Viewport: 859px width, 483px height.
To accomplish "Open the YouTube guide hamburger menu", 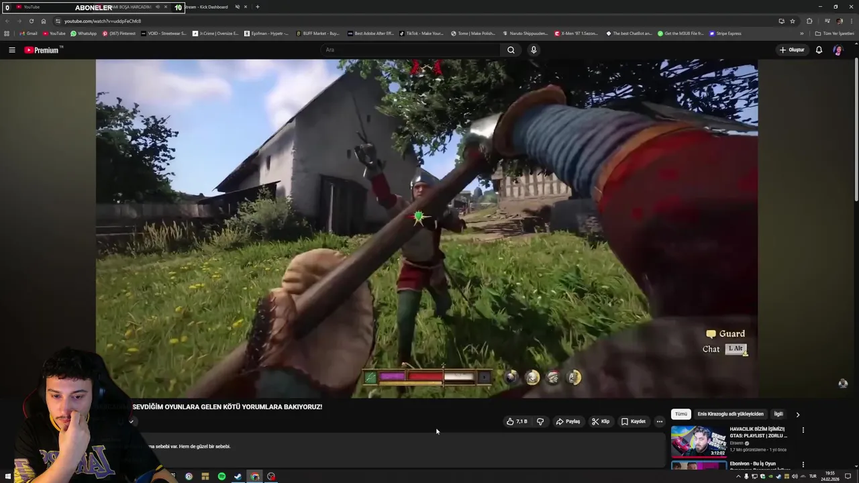I will point(11,50).
